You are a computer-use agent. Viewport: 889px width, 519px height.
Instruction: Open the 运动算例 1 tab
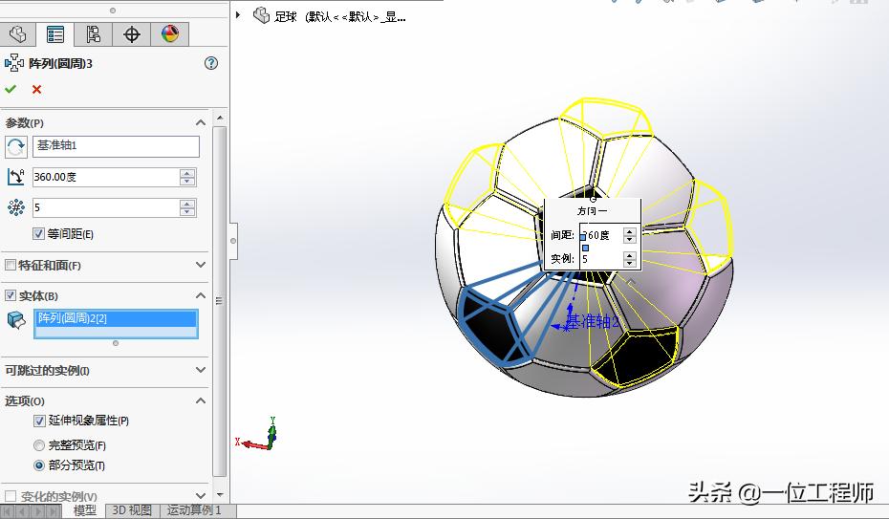coord(194,510)
